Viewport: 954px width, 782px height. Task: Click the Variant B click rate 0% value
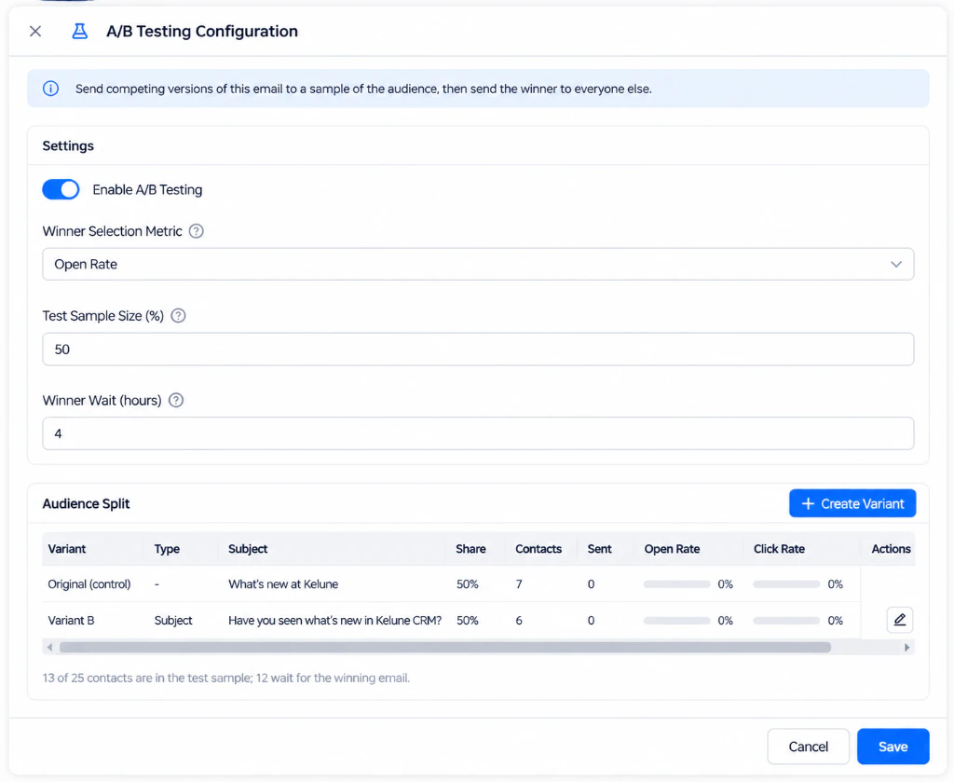(x=836, y=621)
